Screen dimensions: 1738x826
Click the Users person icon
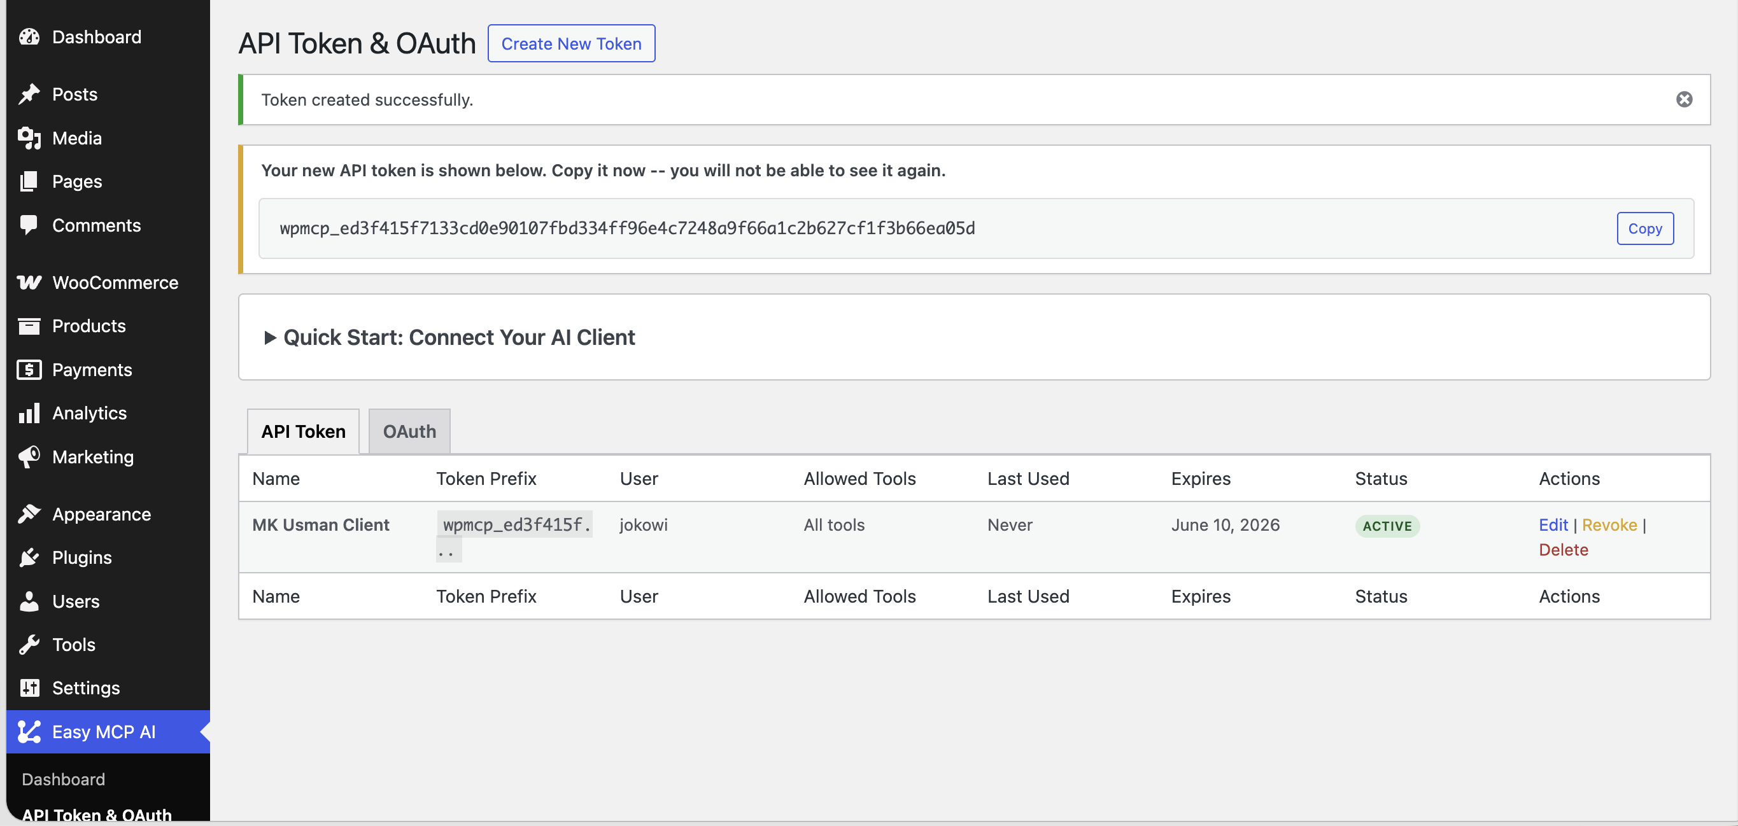[29, 601]
